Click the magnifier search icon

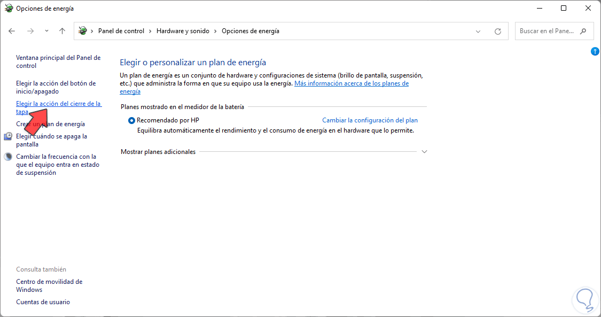tap(583, 31)
